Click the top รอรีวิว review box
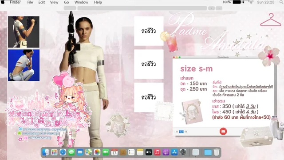This screenshot has height=160, width=284. (x=149, y=31)
